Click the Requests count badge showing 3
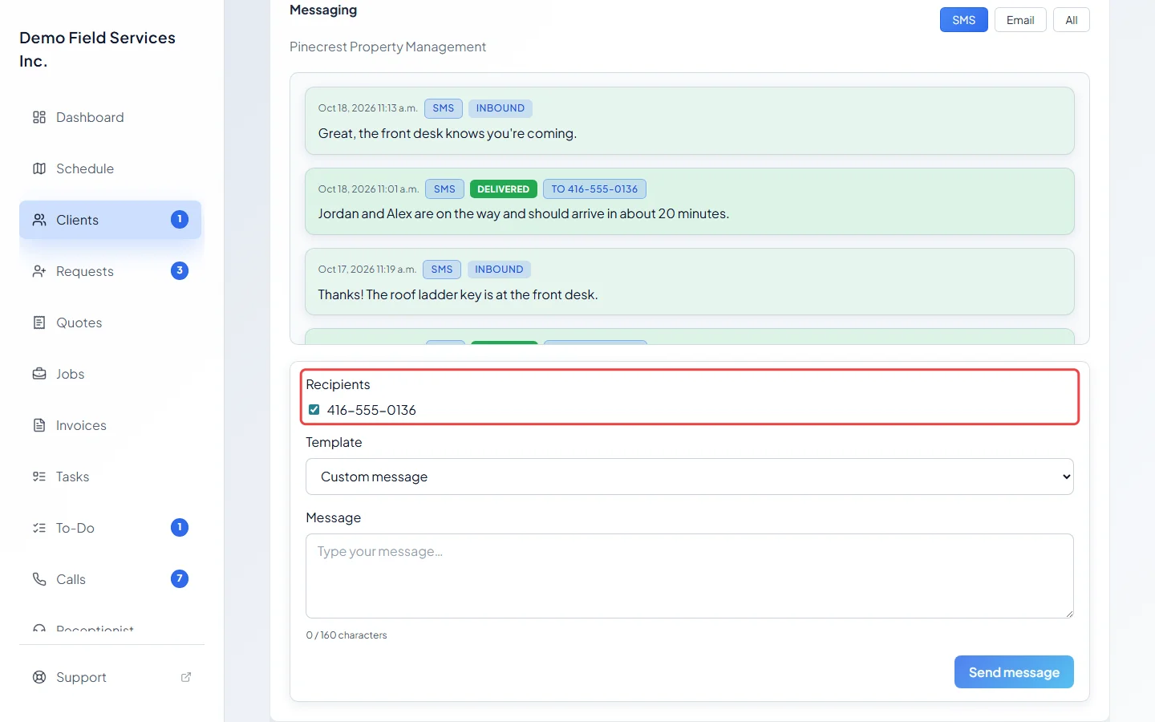 [x=180, y=270]
